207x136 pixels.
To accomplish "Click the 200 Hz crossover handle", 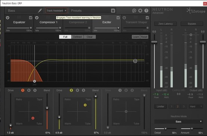I will click(x=35, y=81).
